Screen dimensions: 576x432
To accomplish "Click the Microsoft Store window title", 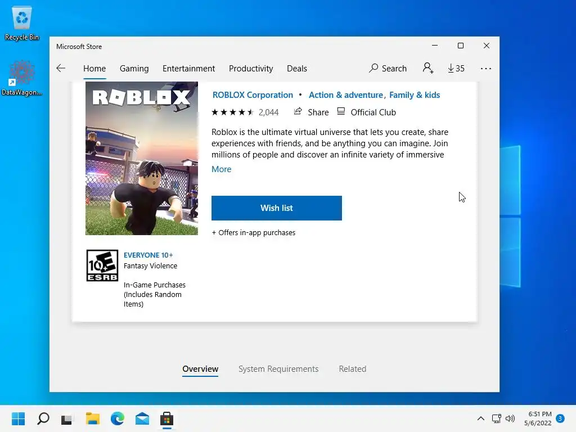I will [x=79, y=47].
